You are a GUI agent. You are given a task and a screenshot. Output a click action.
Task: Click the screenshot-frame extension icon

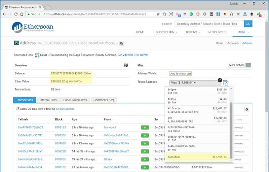(x=171, y=14)
